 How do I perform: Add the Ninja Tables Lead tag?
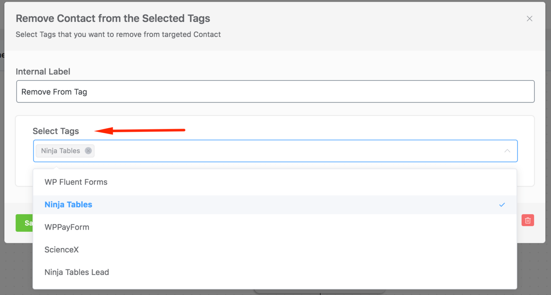click(275, 272)
